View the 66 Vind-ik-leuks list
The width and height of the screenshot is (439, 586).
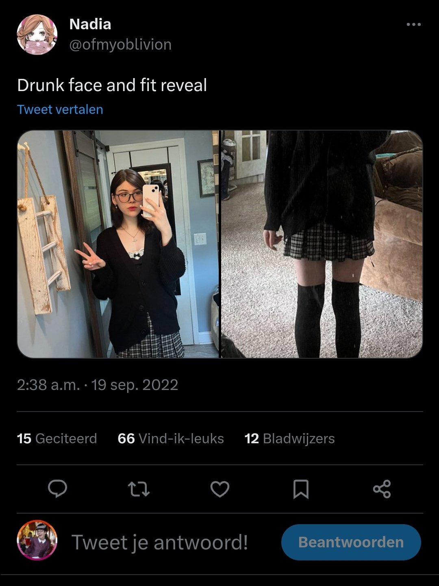click(171, 438)
